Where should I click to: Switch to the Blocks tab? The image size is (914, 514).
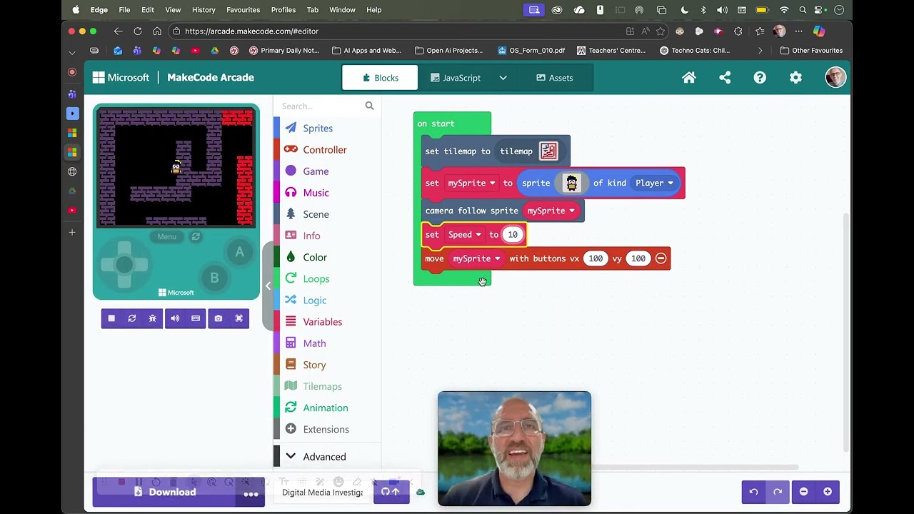point(380,78)
